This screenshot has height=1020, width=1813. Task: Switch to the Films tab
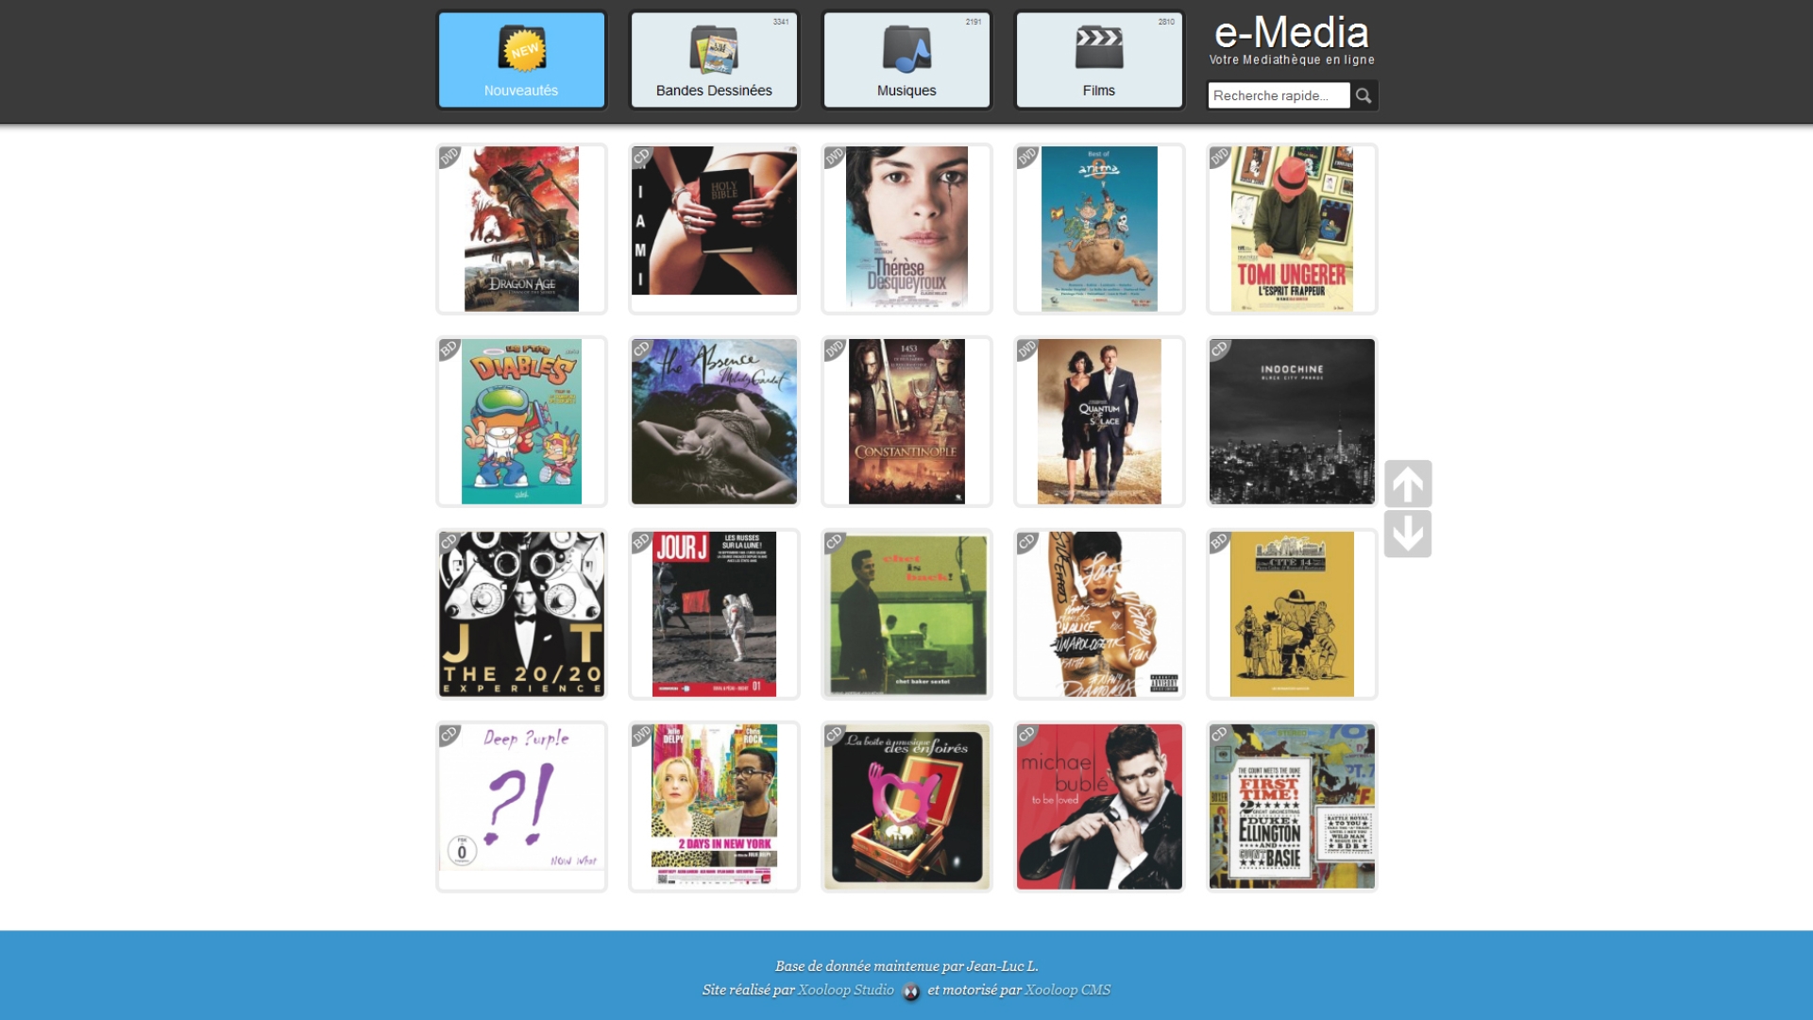click(x=1099, y=59)
